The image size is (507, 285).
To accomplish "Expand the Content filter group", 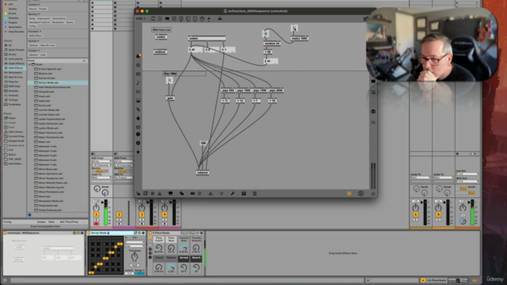I will [x=34, y=5].
